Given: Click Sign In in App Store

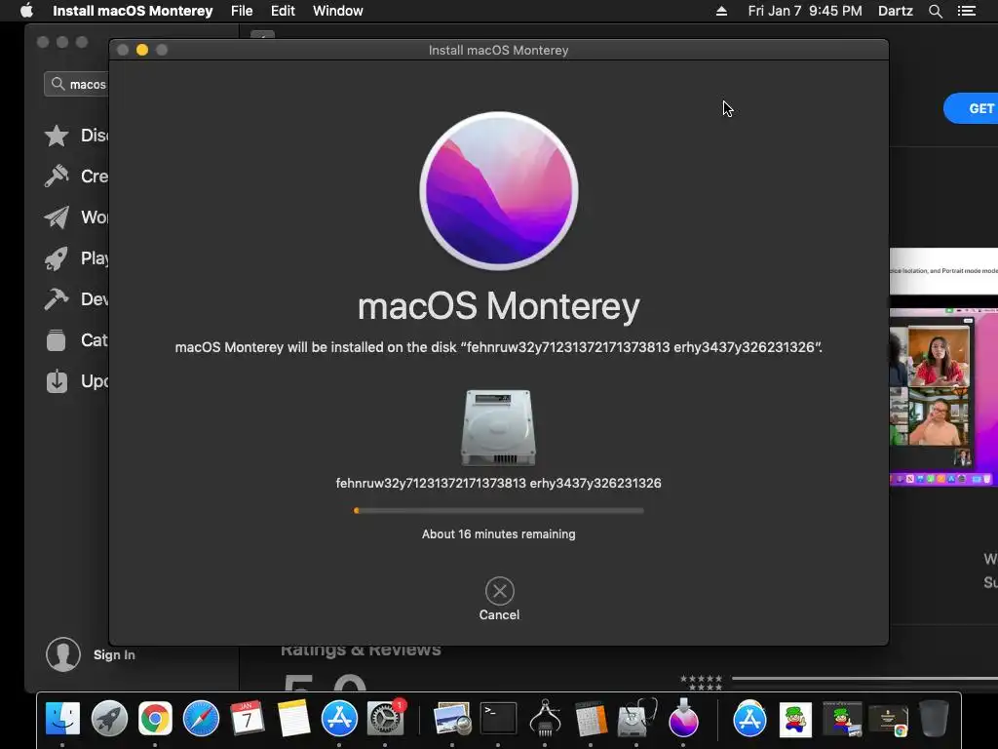Looking at the screenshot, I should point(114,654).
